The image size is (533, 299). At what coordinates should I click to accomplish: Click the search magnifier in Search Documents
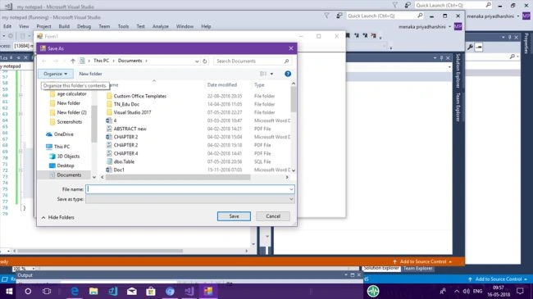(x=286, y=61)
